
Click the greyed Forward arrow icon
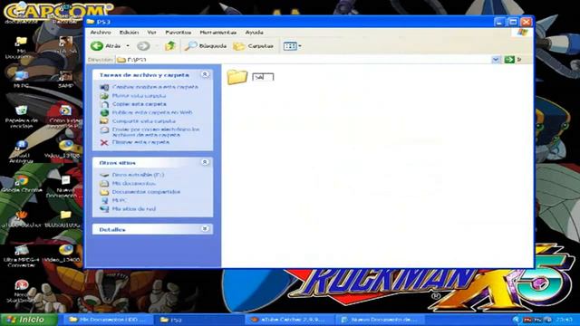pos(143,46)
